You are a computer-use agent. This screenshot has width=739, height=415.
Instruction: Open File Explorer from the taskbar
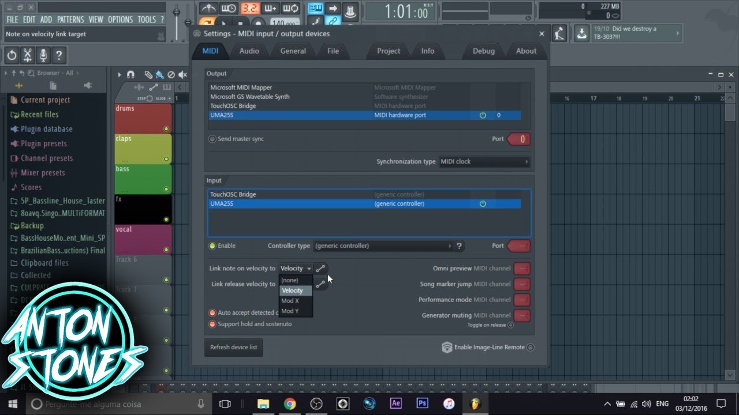[x=263, y=403]
